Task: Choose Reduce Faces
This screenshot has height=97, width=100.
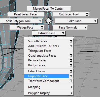Action: 46,60
